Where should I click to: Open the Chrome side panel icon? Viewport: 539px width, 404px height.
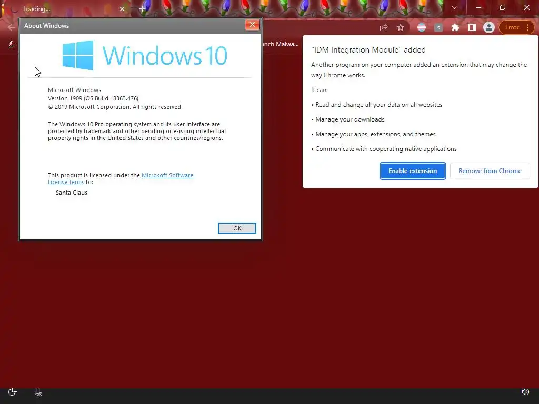pos(472,27)
